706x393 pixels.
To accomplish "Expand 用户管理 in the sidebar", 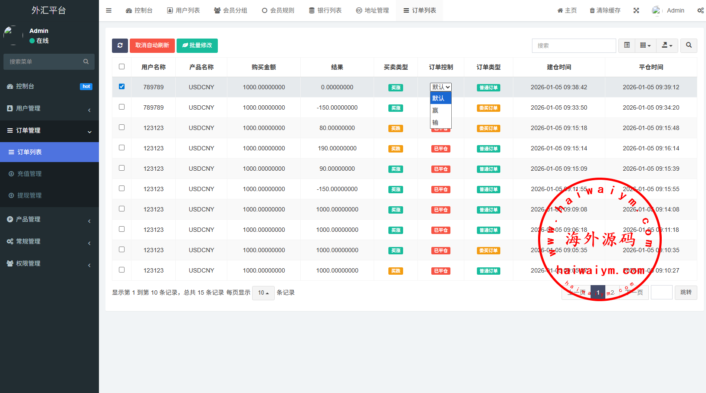I will point(49,108).
